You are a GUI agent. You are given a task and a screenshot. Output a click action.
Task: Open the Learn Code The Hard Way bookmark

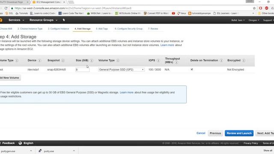pos(71,13)
